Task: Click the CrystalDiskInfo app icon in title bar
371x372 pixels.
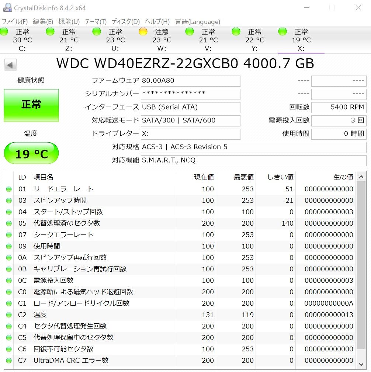Action: coord(8,7)
